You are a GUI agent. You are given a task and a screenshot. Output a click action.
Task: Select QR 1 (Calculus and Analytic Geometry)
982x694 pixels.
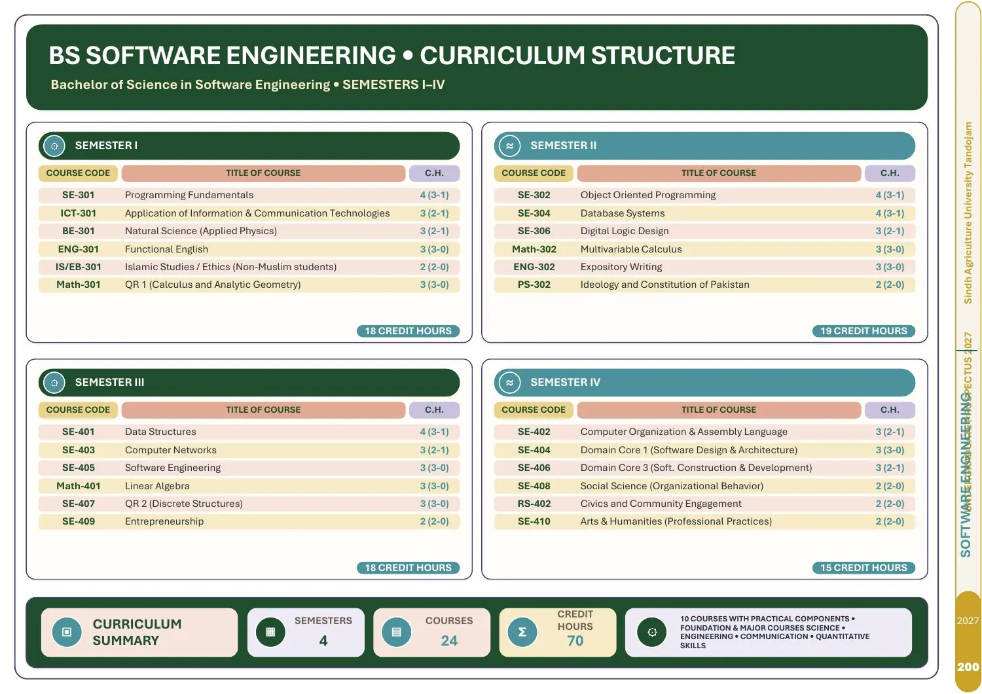213,285
